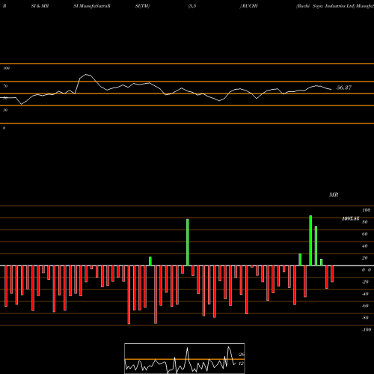This screenshot has height=374, width=374.
Task: Click the 1093.85 price value
Action: 351,218
